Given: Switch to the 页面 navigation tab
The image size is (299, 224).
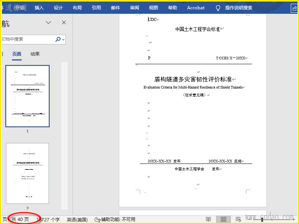Looking at the screenshot, I should 17,54.
